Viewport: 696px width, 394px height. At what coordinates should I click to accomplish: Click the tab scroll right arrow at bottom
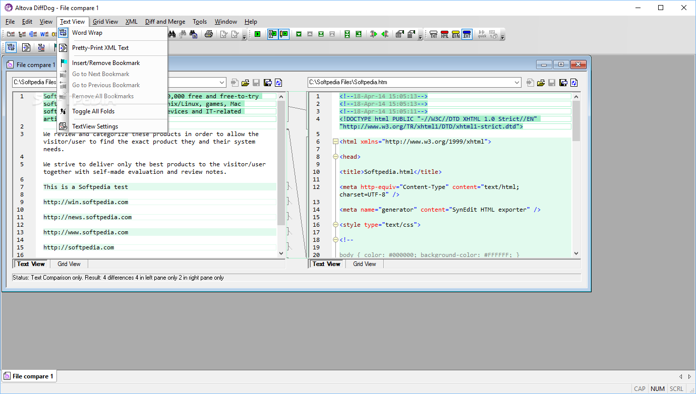tap(689, 376)
